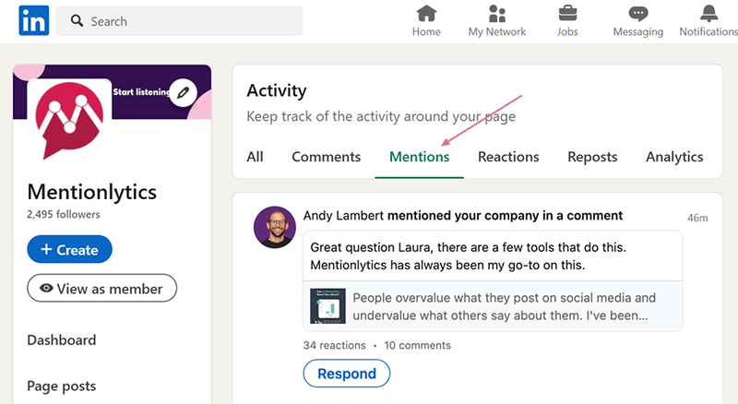Click the LinkedIn logo
This screenshot has width=738, height=404.
[33, 20]
